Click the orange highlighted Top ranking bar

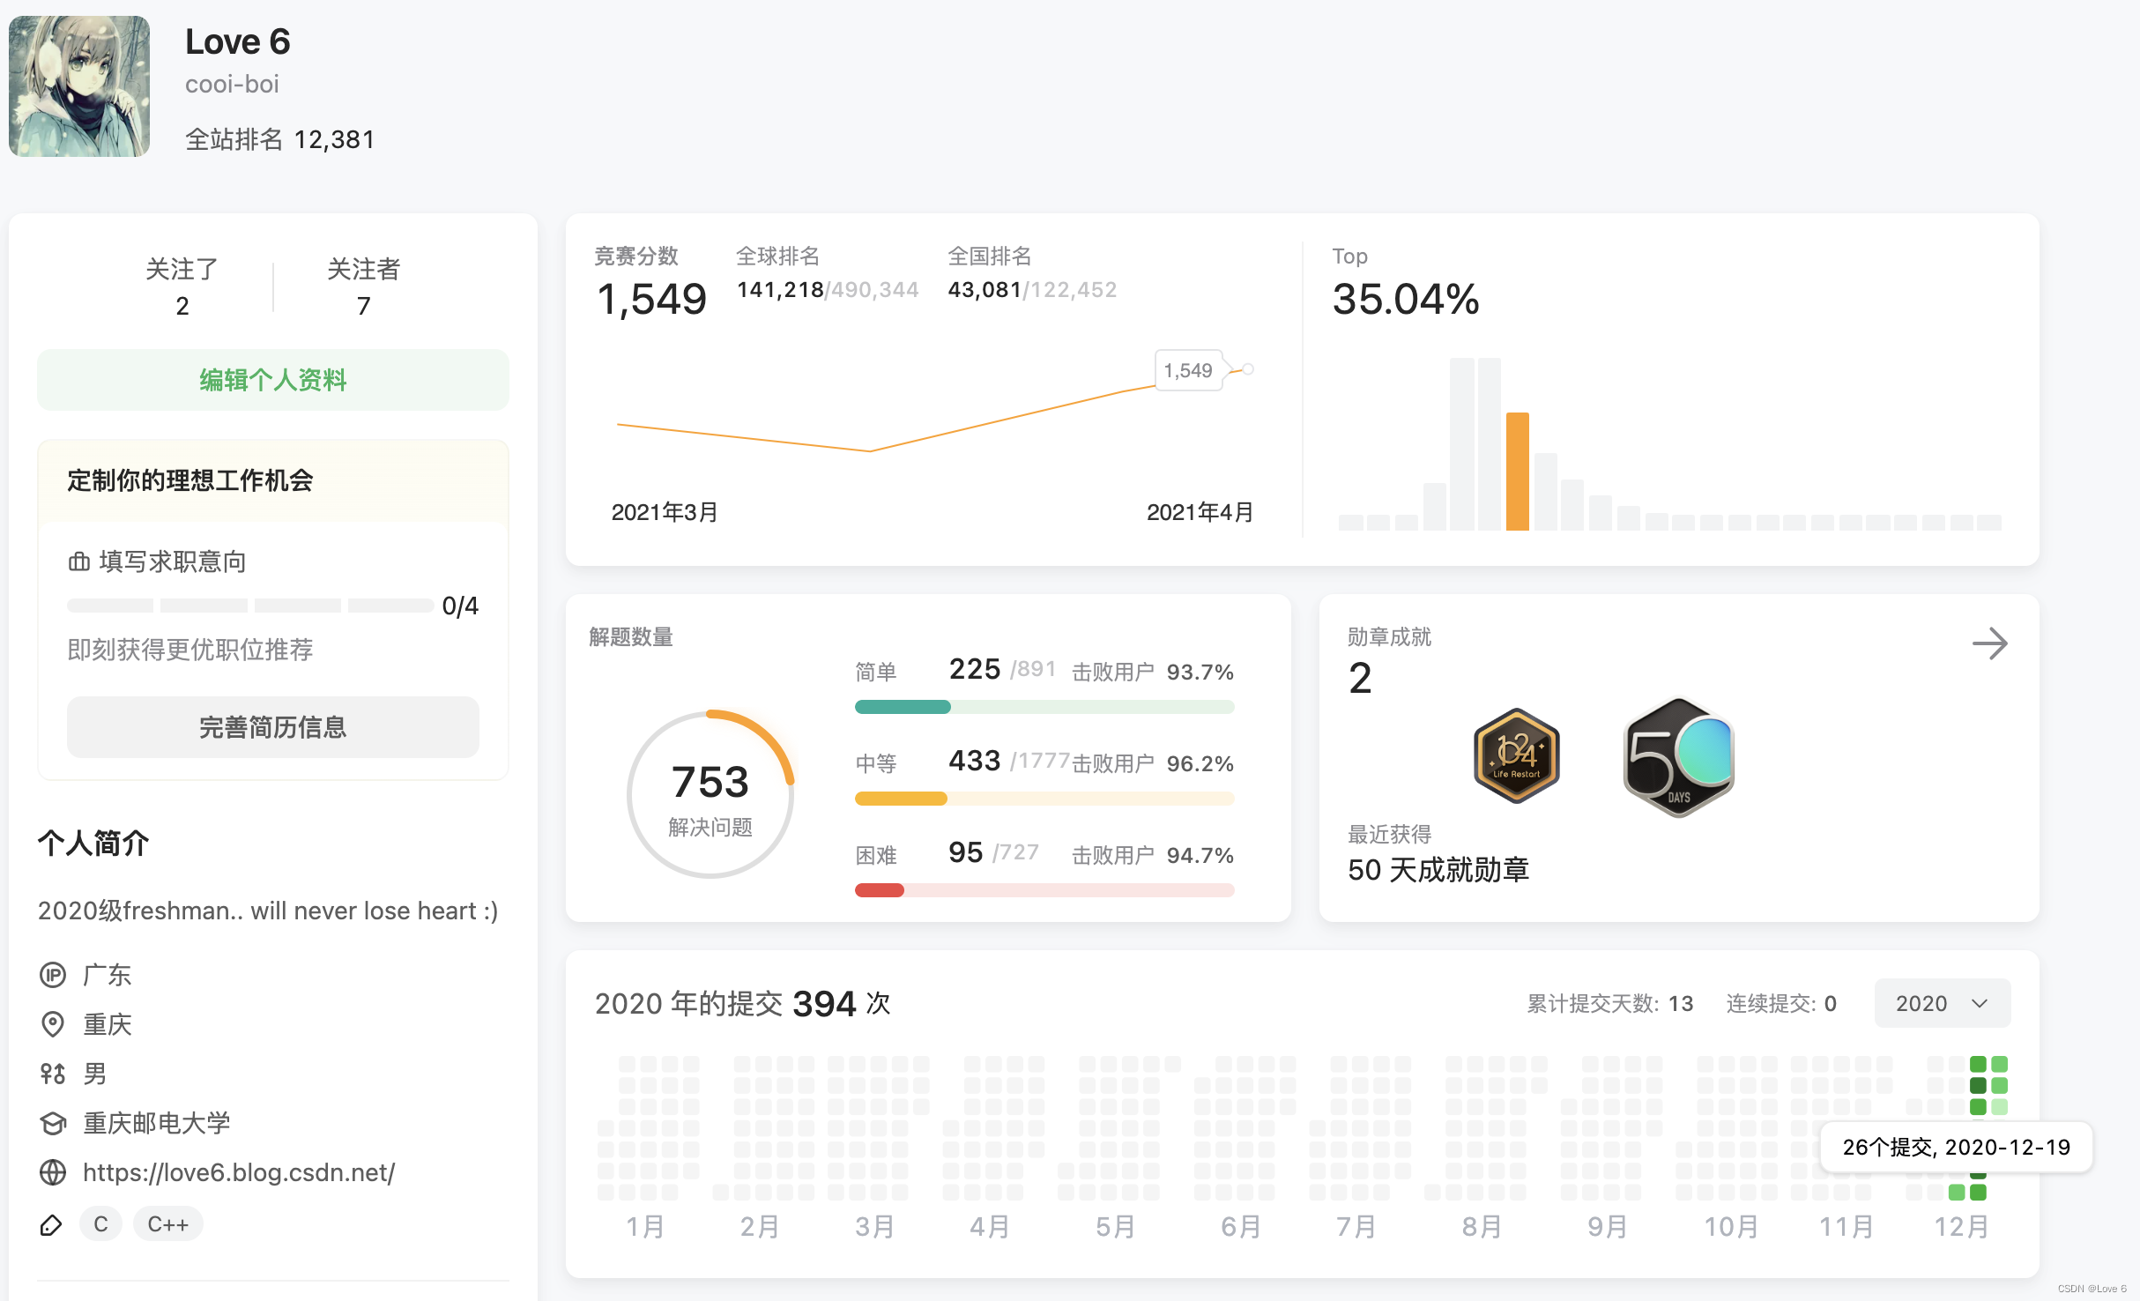[1517, 471]
